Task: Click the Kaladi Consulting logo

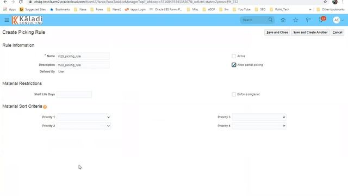Action: 27,20
